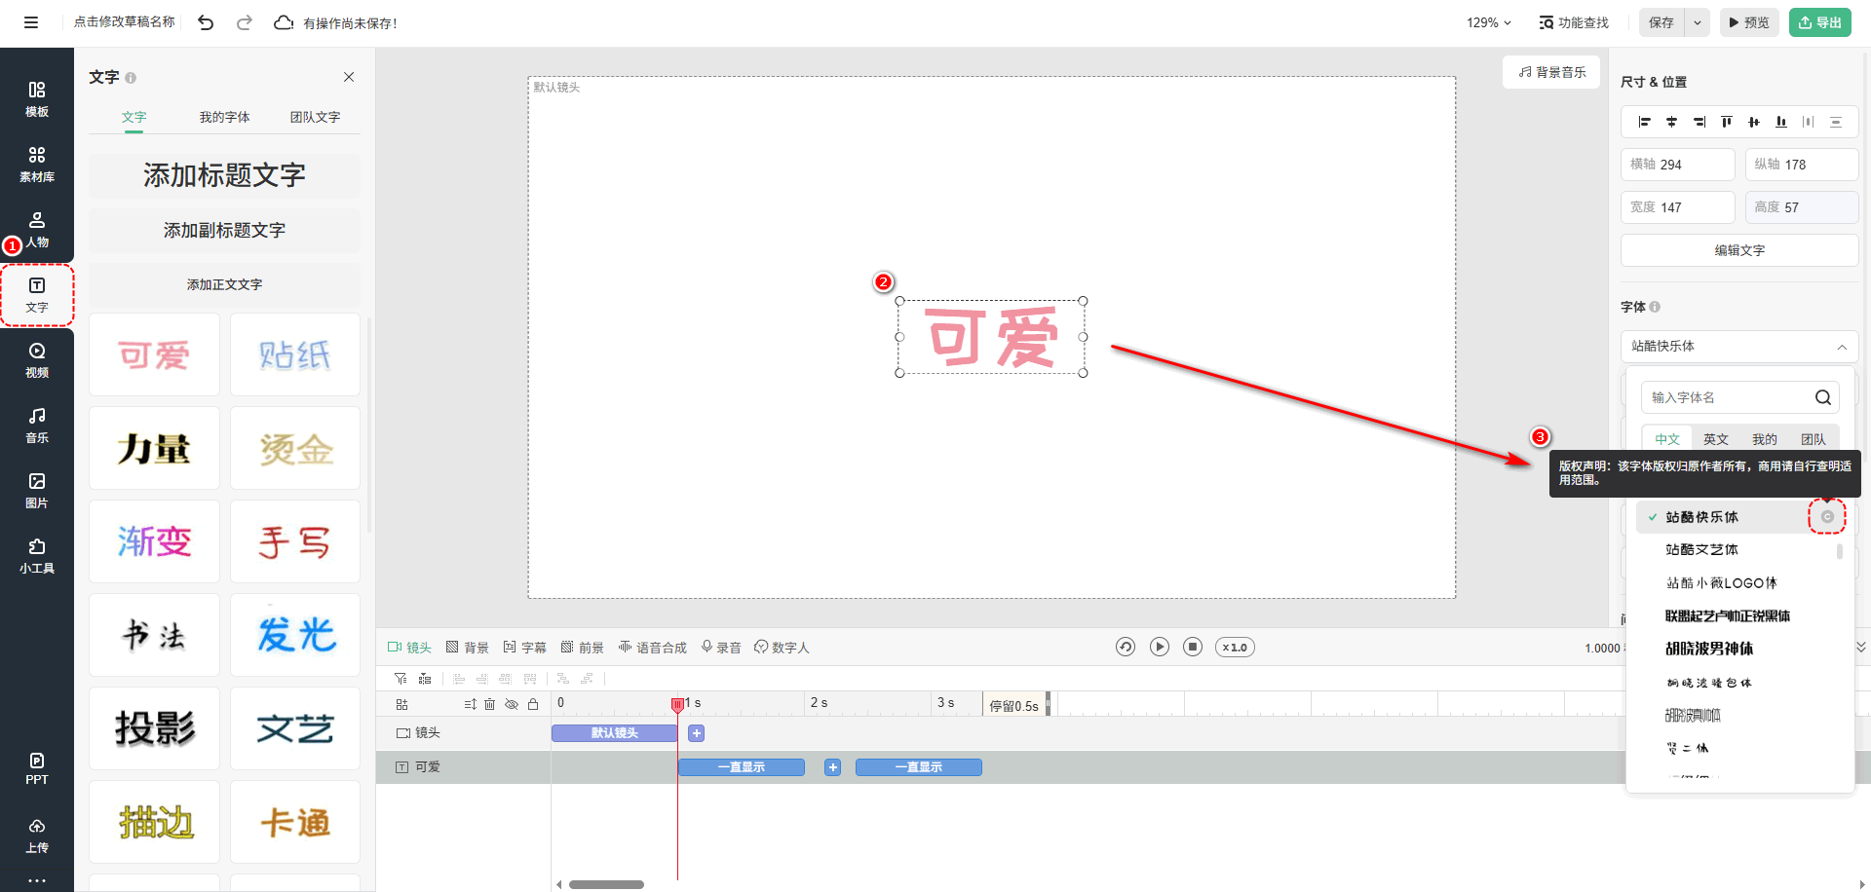Select the checked 站酷快乐体 font option
This screenshot has height=892, width=1871.
pos(1701,517)
